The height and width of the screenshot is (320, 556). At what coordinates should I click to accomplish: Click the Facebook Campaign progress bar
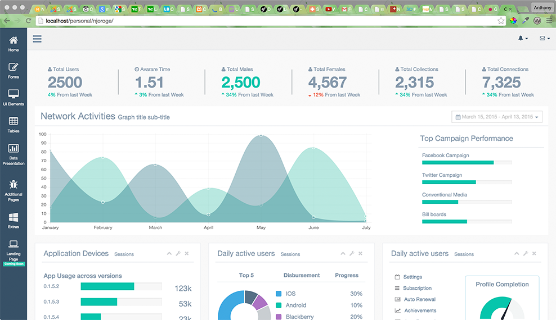coord(467,163)
